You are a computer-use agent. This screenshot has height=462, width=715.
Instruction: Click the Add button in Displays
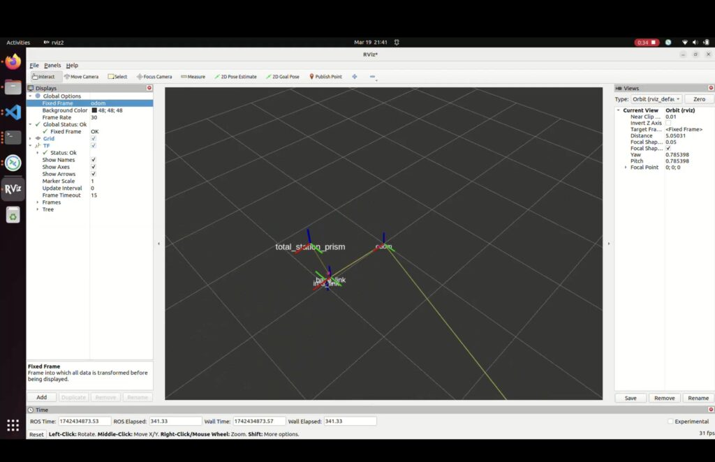[x=41, y=397]
